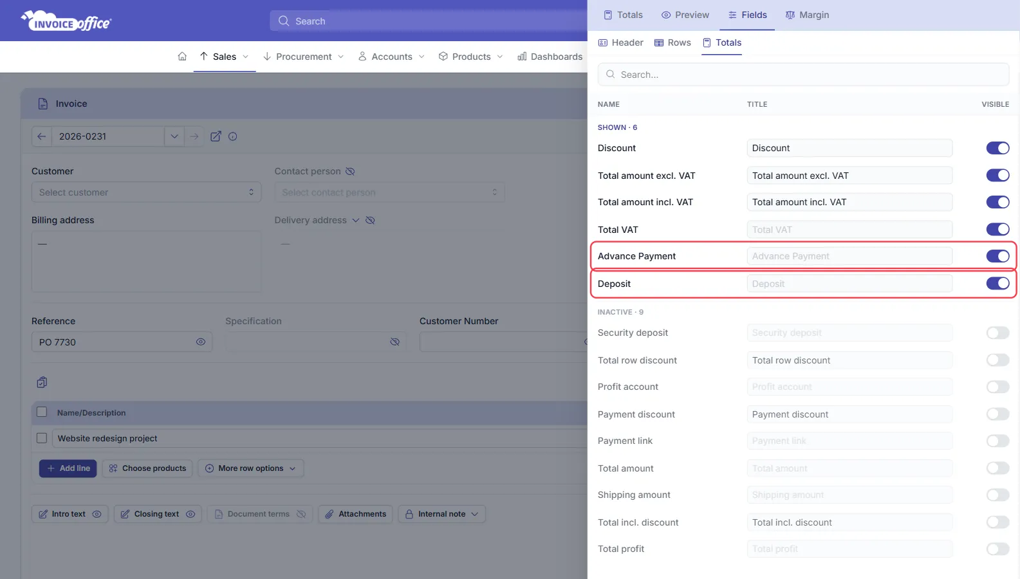The image size is (1020, 579).
Task: Go to previous invoice arrow
Action: [x=42, y=136]
